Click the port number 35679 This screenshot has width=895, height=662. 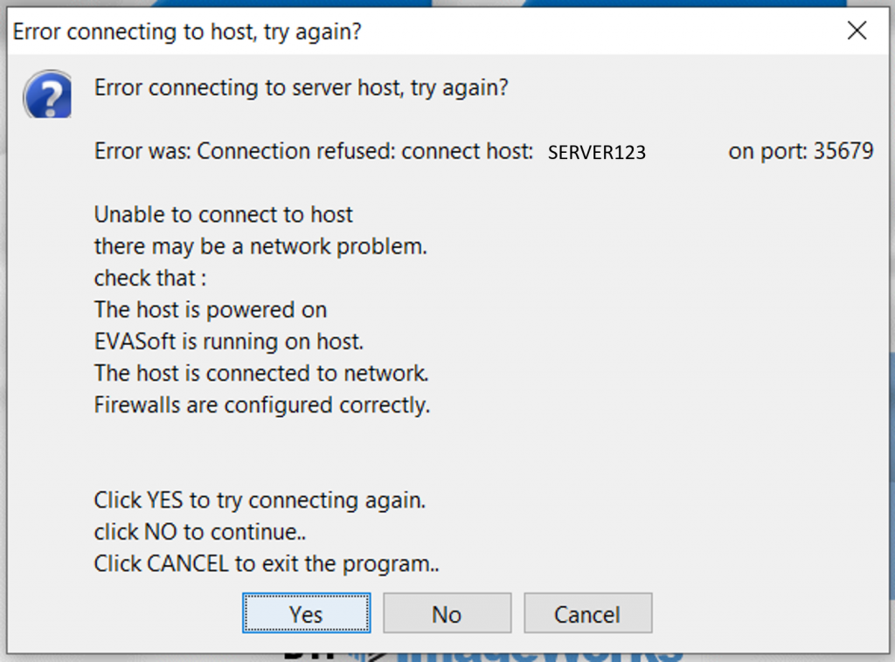click(x=842, y=150)
